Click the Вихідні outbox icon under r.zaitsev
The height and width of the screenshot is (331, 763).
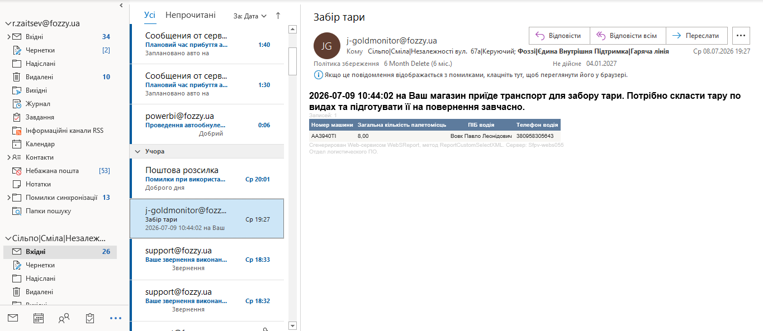coord(17,90)
